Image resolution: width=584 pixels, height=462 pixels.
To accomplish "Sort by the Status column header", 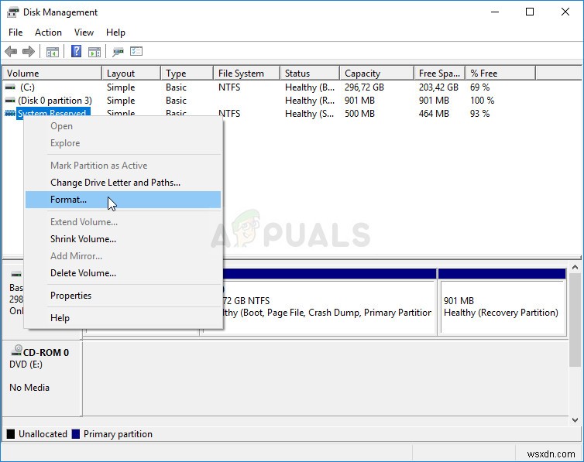I will point(310,74).
